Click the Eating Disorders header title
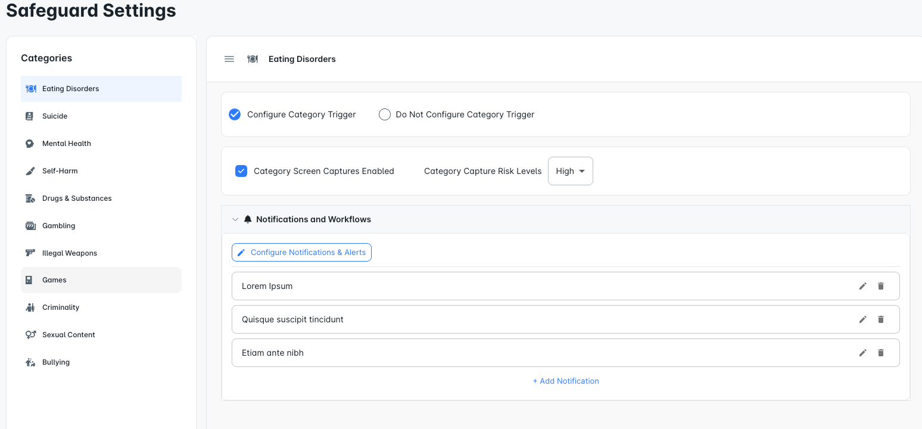The height and width of the screenshot is (429, 922). point(302,59)
